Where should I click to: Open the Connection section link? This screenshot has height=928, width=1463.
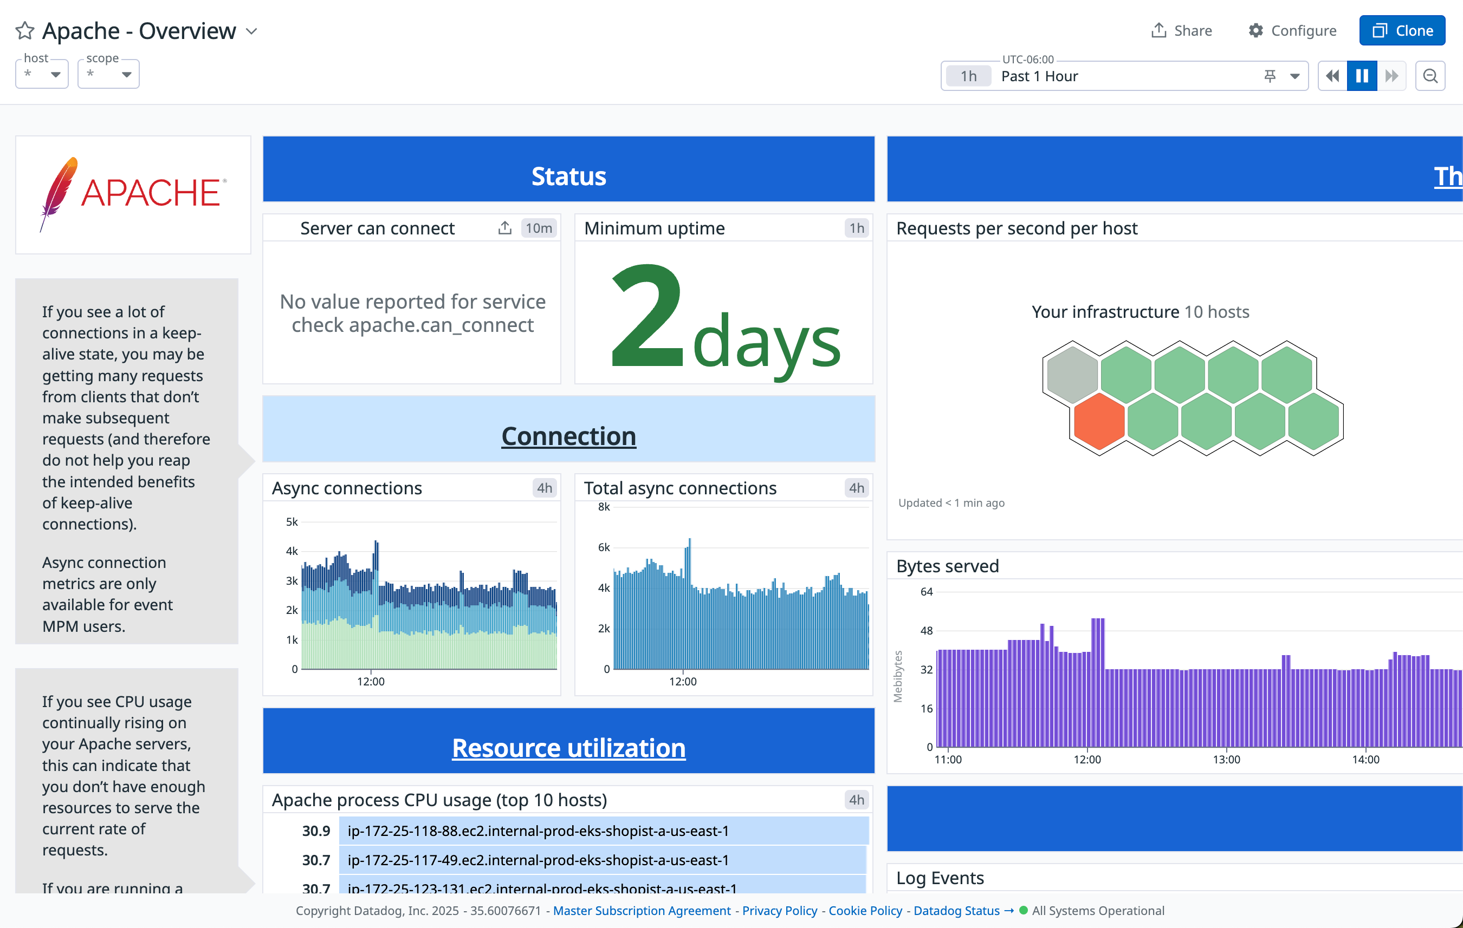(568, 436)
